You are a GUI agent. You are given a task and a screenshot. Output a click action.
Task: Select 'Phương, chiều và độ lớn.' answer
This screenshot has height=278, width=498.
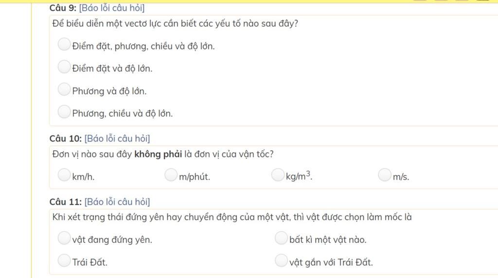point(64,112)
